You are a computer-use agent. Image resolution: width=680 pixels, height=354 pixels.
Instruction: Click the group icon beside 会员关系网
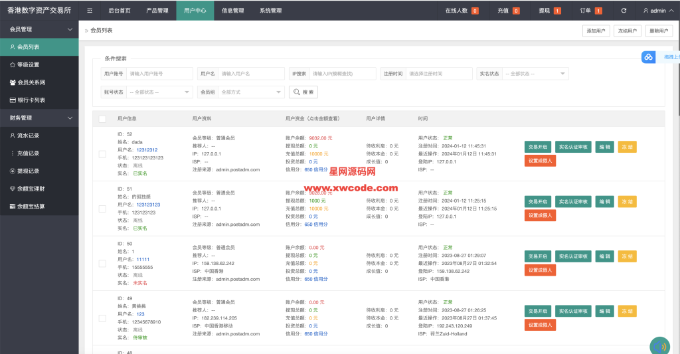pyautogui.click(x=13, y=82)
